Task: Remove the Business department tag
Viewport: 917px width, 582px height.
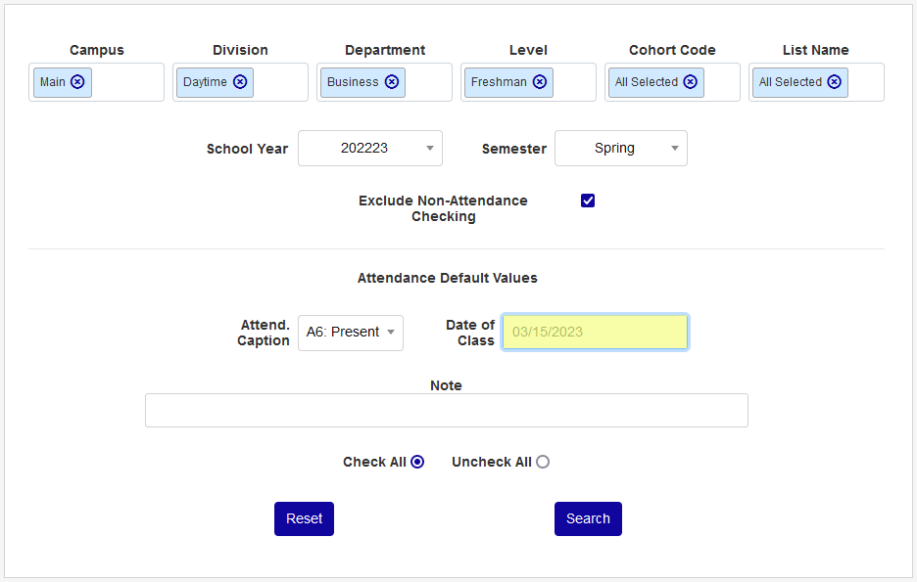Action: click(x=392, y=82)
